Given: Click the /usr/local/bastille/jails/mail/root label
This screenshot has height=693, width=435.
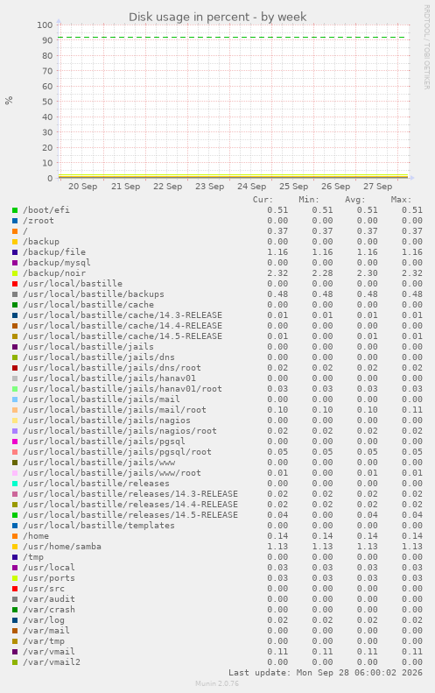Looking at the screenshot, I should 115,410.
